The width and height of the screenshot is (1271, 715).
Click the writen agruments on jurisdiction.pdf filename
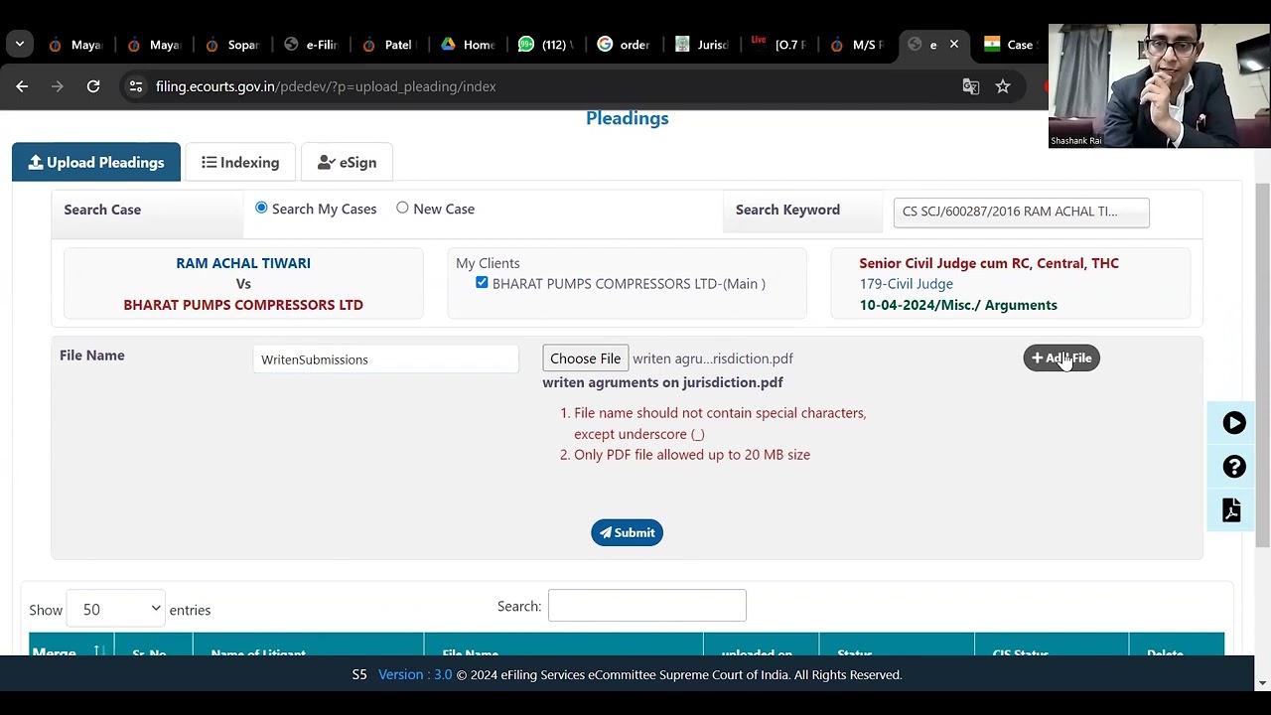pos(662,382)
